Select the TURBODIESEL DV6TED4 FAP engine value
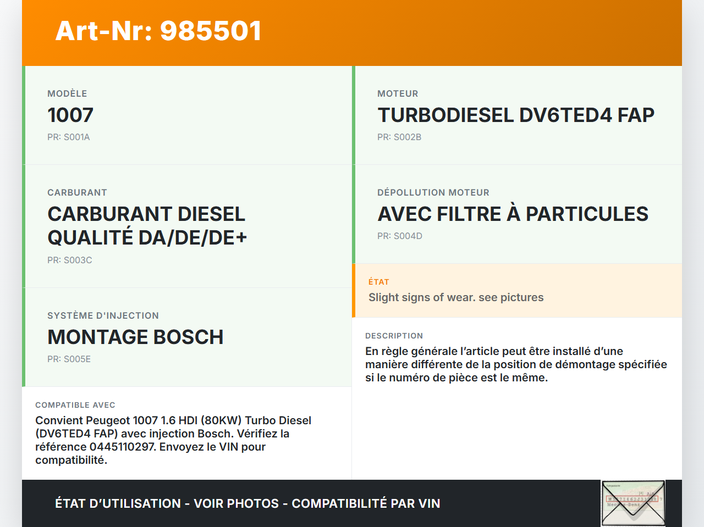 click(x=515, y=115)
